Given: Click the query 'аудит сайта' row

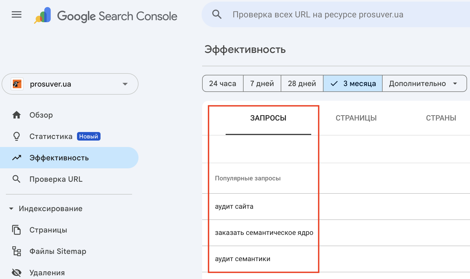Looking at the screenshot, I should (234, 207).
